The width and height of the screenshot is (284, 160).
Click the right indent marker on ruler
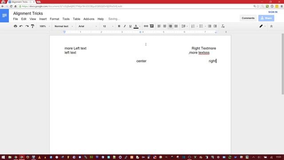216,32
